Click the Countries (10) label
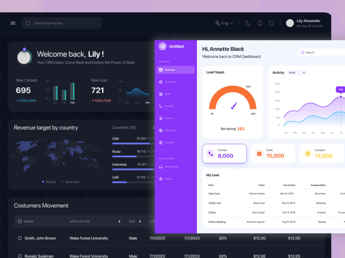The height and width of the screenshot is (258, 345). pos(124,128)
